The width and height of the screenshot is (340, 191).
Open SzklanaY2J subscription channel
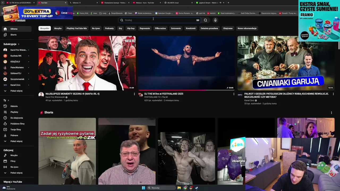17,73
